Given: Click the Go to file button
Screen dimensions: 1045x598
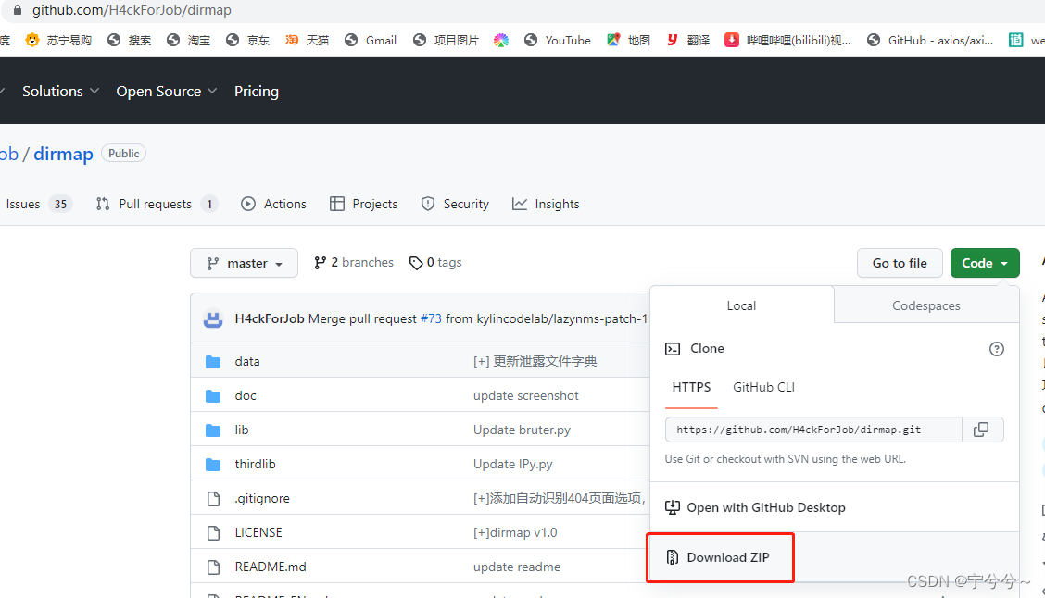Looking at the screenshot, I should [900, 263].
